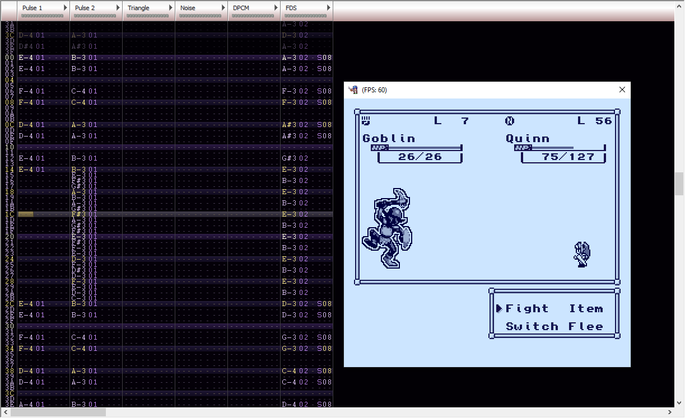Select E-3 note in row 1C FDS
Screen dimensions: 685x418
(289, 214)
